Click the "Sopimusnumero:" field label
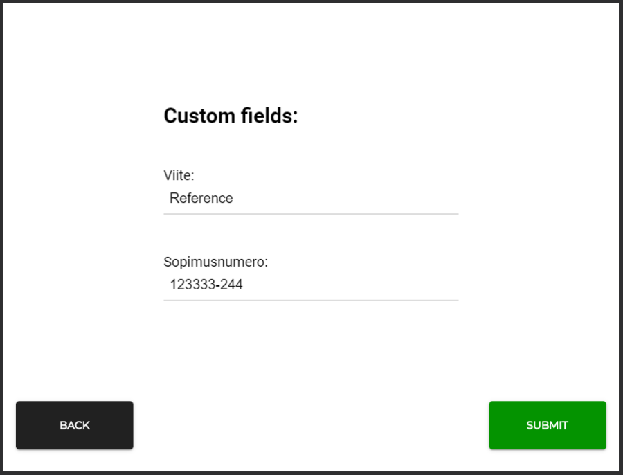The image size is (623, 475). 215,262
